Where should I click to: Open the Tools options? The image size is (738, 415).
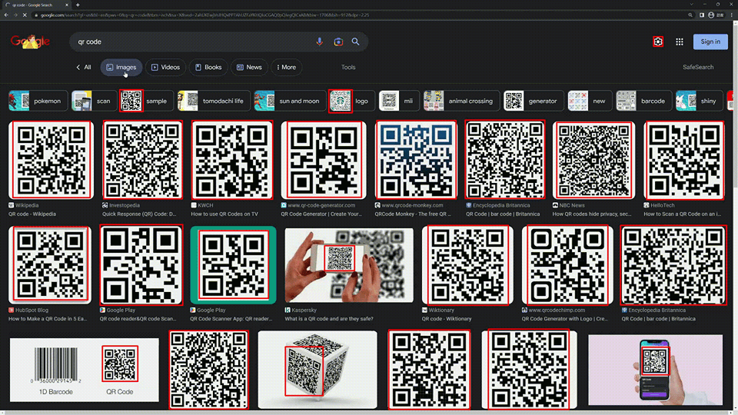(348, 68)
